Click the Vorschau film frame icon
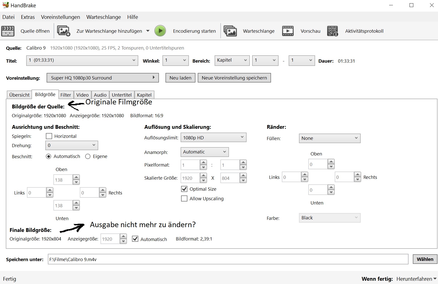 pos(288,31)
